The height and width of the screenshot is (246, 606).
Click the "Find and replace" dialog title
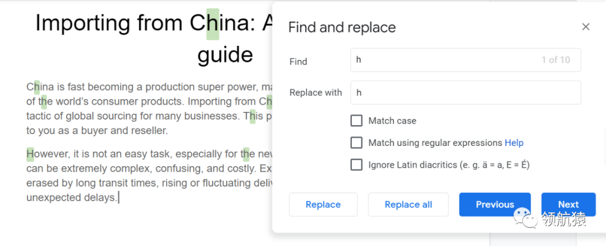(342, 27)
